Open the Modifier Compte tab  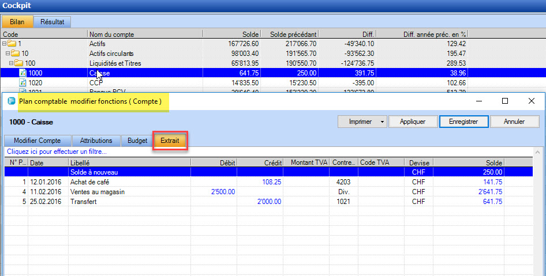38,141
